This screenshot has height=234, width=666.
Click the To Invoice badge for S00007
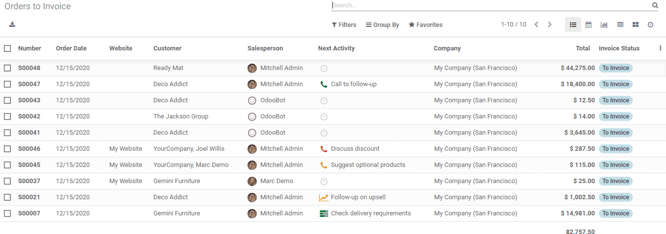click(616, 213)
